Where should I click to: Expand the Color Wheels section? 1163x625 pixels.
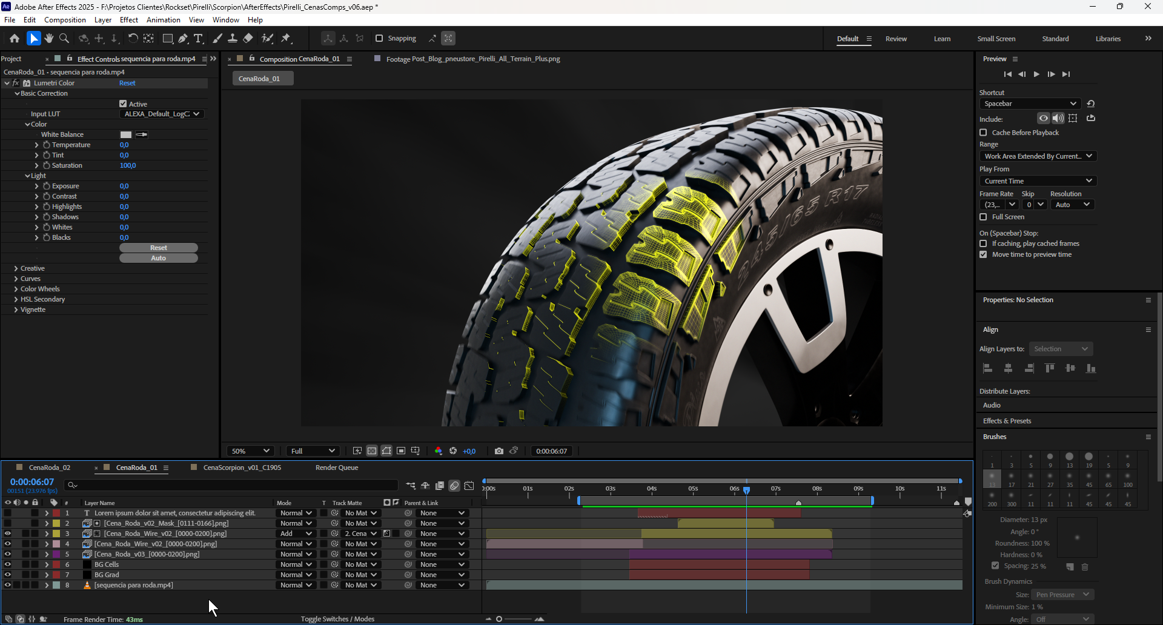[16, 289]
